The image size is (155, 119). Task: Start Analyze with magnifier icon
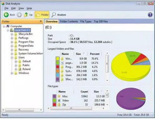coord(59,15)
